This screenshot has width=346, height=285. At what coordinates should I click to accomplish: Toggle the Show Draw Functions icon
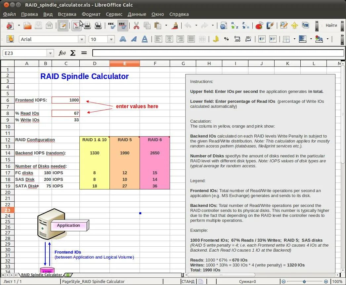[270, 25]
